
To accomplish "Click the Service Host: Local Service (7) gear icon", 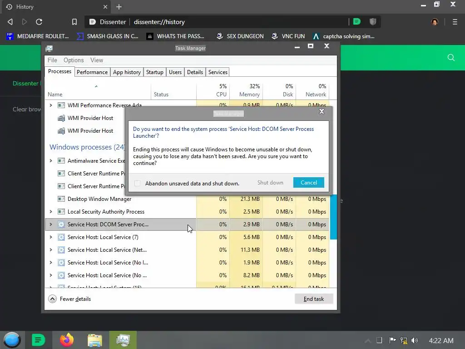I will [x=61, y=237].
